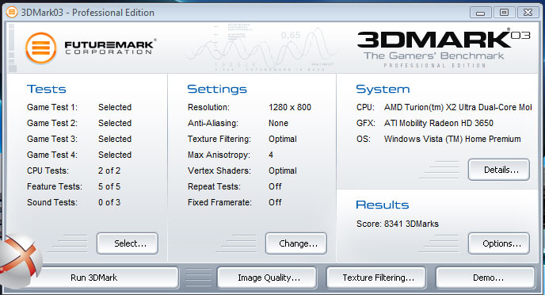
Task: Click the 'Sound Tests:' label
Action: point(52,202)
